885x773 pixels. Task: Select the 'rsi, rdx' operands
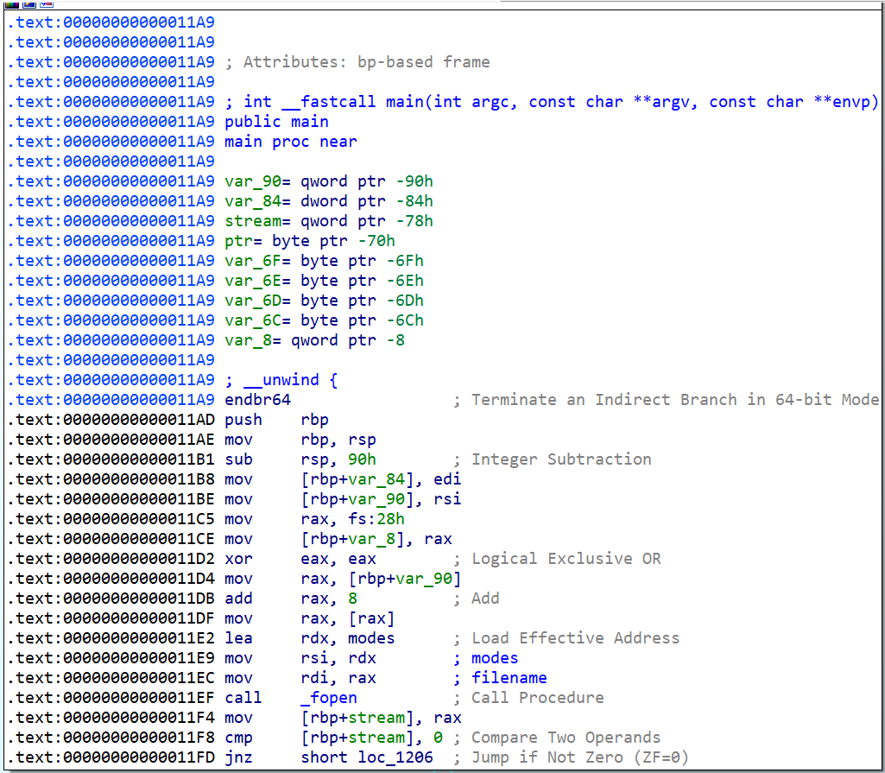pos(338,658)
